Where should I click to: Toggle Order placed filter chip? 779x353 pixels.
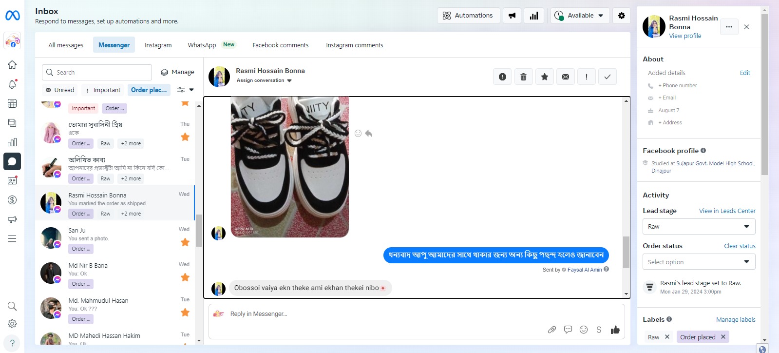(x=149, y=90)
